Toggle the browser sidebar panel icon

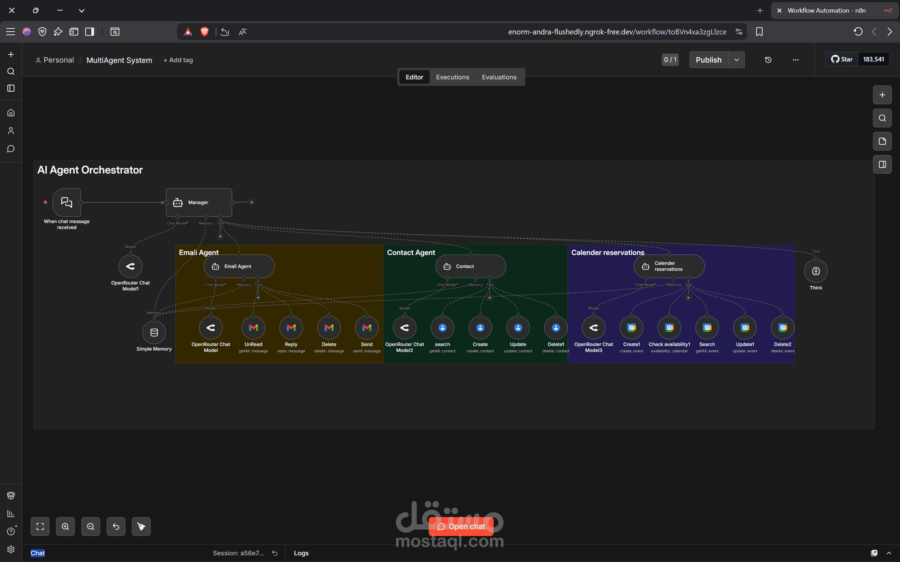[x=90, y=32]
